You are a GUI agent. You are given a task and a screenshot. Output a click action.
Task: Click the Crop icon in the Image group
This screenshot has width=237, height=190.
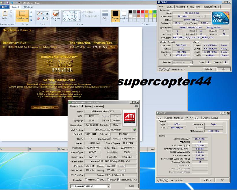tap(31, 12)
